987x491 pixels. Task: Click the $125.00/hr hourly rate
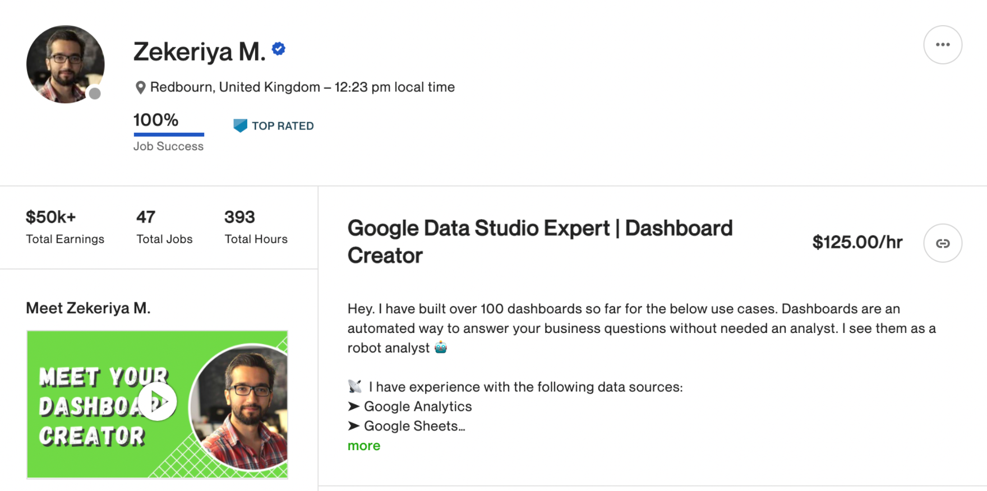point(857,242)
